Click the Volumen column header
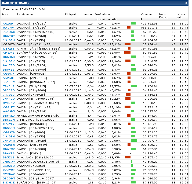The image size is (192, 184). 147,15
